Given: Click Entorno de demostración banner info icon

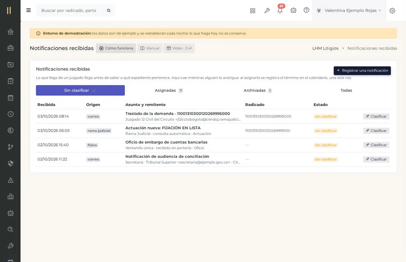Looking at the screenshot, I should pos(38,33).
